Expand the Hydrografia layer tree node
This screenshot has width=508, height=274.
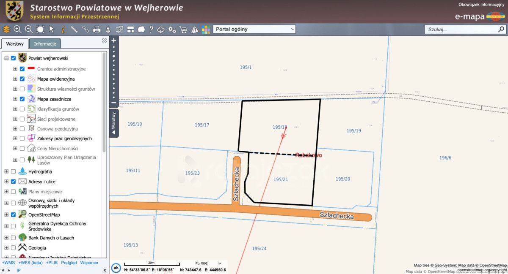(x=6, y=171)
